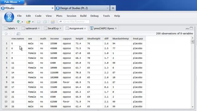The image size is (197, 111).
Task: Focus the Go to file/function field
Action: tap(74, 22)
